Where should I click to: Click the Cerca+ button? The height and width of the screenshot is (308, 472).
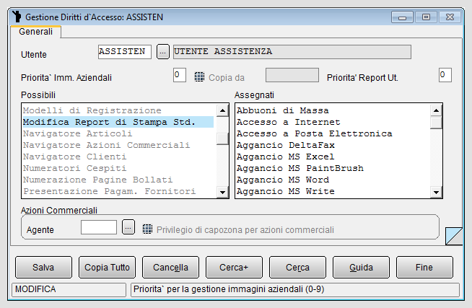(x=234, y=267)
